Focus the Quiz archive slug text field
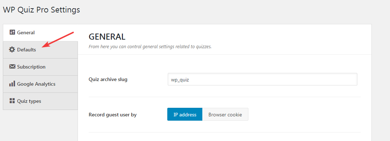Viewport: 390px width, 141px height. (262, 79)
